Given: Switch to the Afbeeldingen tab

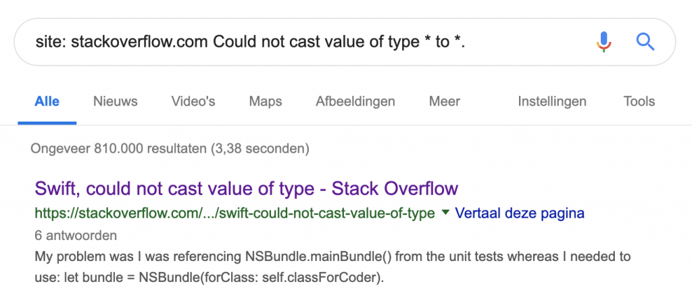Looking at the screenshot, I should pyautogui.click(x=355, y=101).
